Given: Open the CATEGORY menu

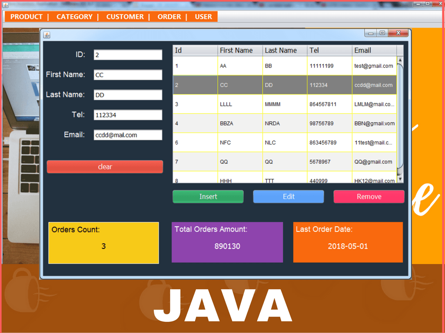Looking at the screenshot, I should tap(74, 16).
